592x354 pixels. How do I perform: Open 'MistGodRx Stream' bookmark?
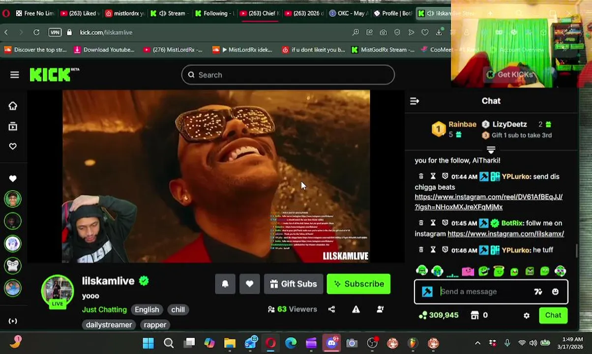pos(383,50)
